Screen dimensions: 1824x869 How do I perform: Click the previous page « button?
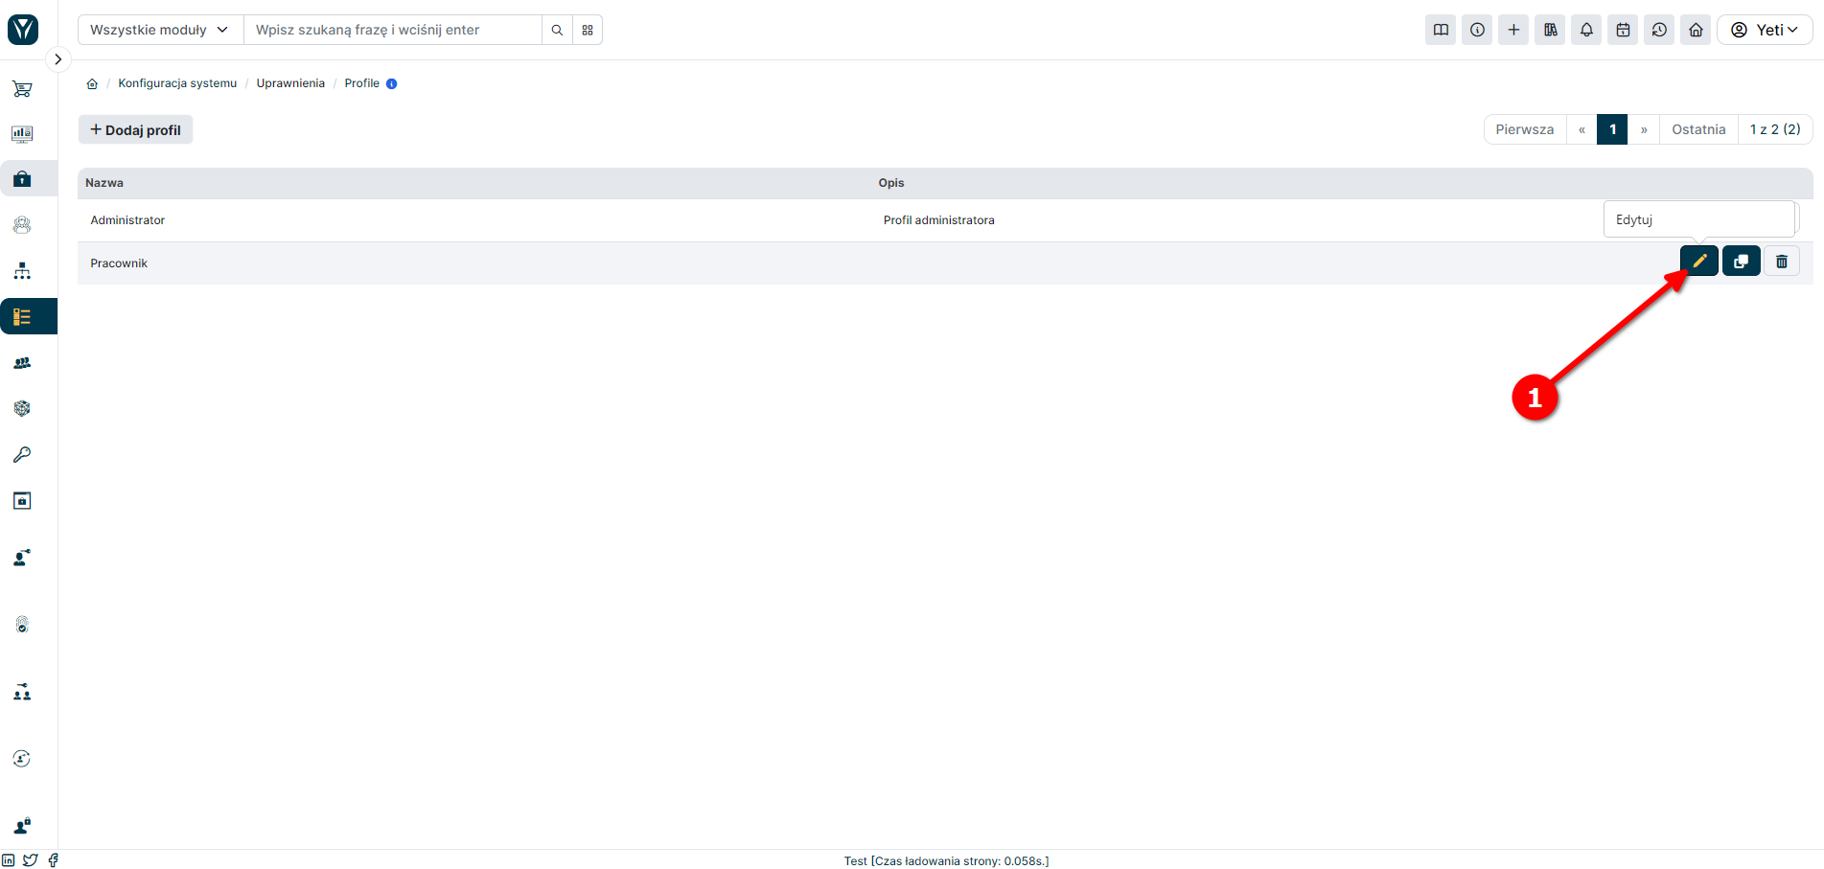[x=1582, y=129]
